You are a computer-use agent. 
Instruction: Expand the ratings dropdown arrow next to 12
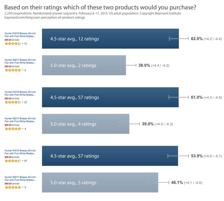[23, 44]
